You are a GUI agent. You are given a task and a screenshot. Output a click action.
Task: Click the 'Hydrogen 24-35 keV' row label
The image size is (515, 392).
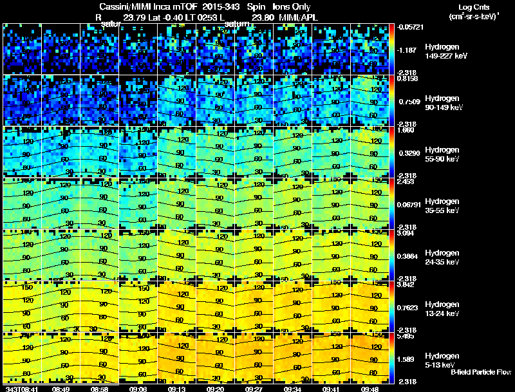point(442,257)
